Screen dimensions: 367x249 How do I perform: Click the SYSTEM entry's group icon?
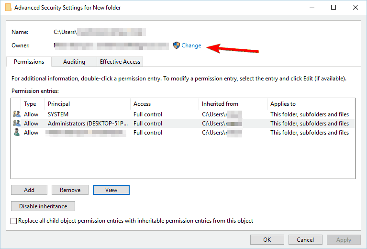[x=17, y=114]
